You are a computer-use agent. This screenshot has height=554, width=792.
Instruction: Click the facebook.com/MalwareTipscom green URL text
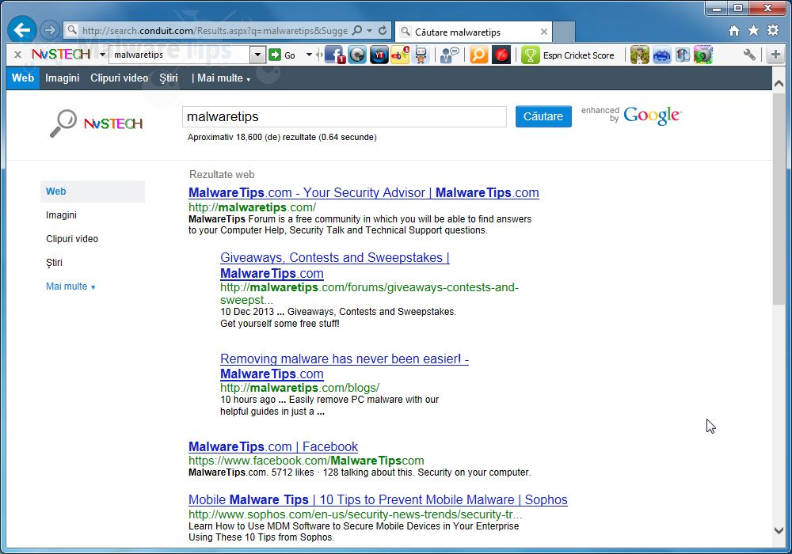[306, 460]
